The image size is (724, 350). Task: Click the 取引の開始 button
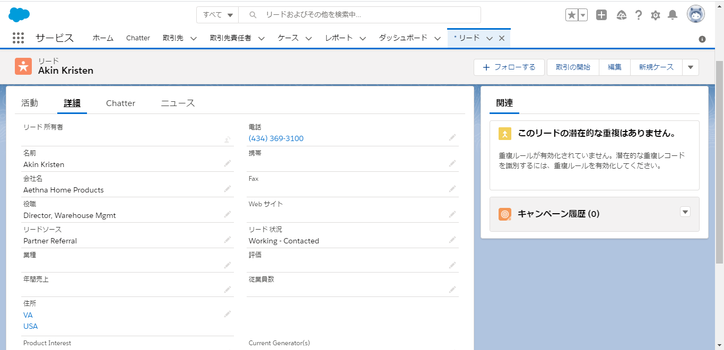coord(573,67)
